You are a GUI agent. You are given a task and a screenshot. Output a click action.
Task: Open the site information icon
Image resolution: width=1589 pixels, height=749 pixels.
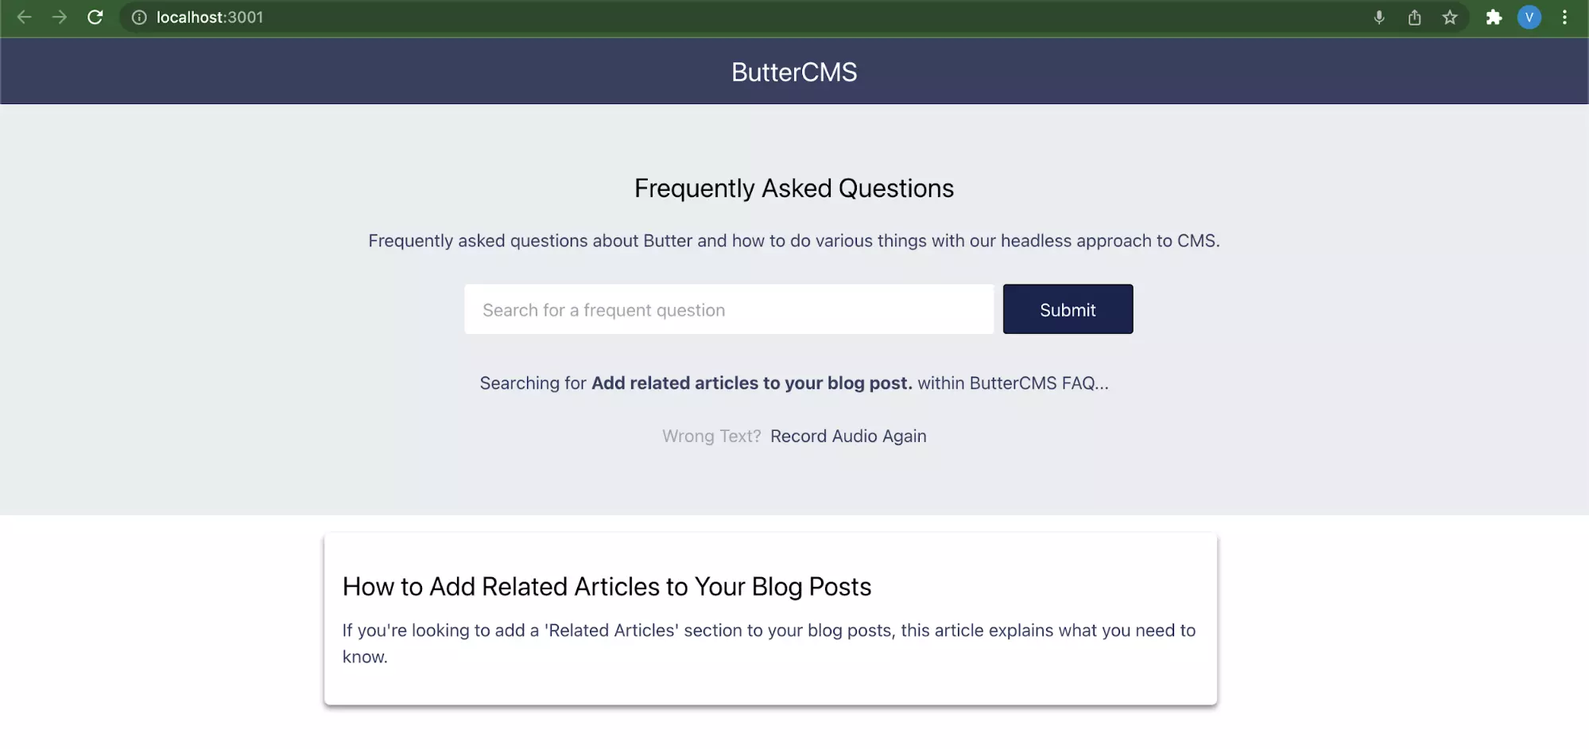coord(139,17)
